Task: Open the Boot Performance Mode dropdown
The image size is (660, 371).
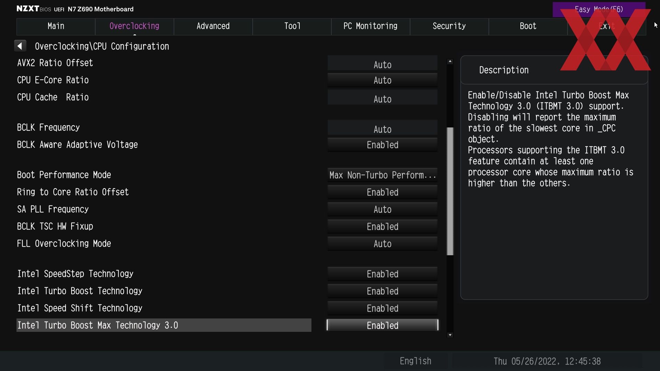Action: click(x=383, y=175)
